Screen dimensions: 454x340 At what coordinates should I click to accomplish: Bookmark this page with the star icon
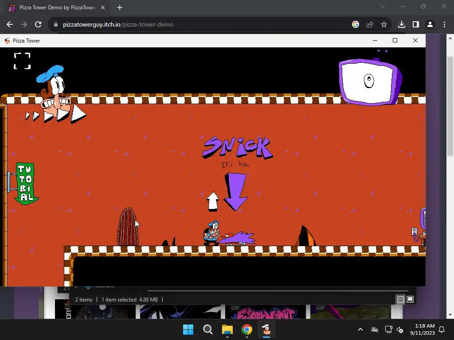tap(384, 25)
